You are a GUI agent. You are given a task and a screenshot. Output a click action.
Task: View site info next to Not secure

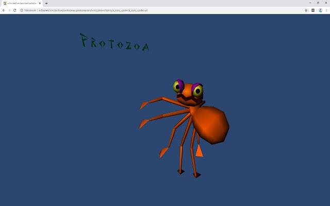[x=22, y=10]
